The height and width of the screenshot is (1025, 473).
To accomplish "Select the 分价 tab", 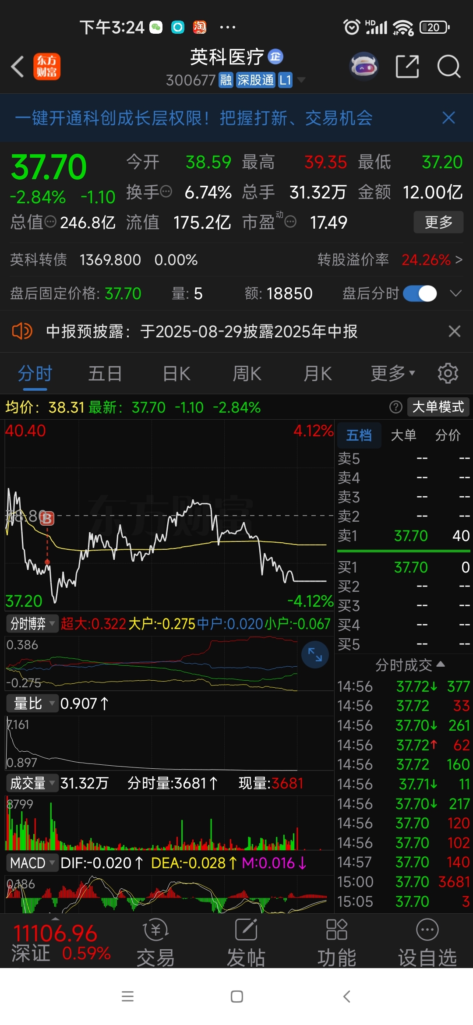I will tap(448, 435).
